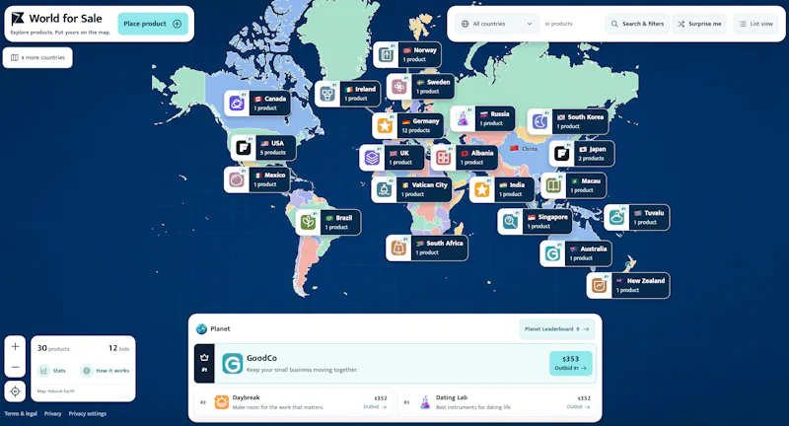Open the UK layered product icon
This screenshot has height=426, width=789.
coord(373,158)
